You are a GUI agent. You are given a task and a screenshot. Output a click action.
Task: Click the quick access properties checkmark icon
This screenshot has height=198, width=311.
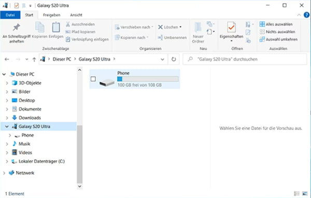[x=17, y=5]
